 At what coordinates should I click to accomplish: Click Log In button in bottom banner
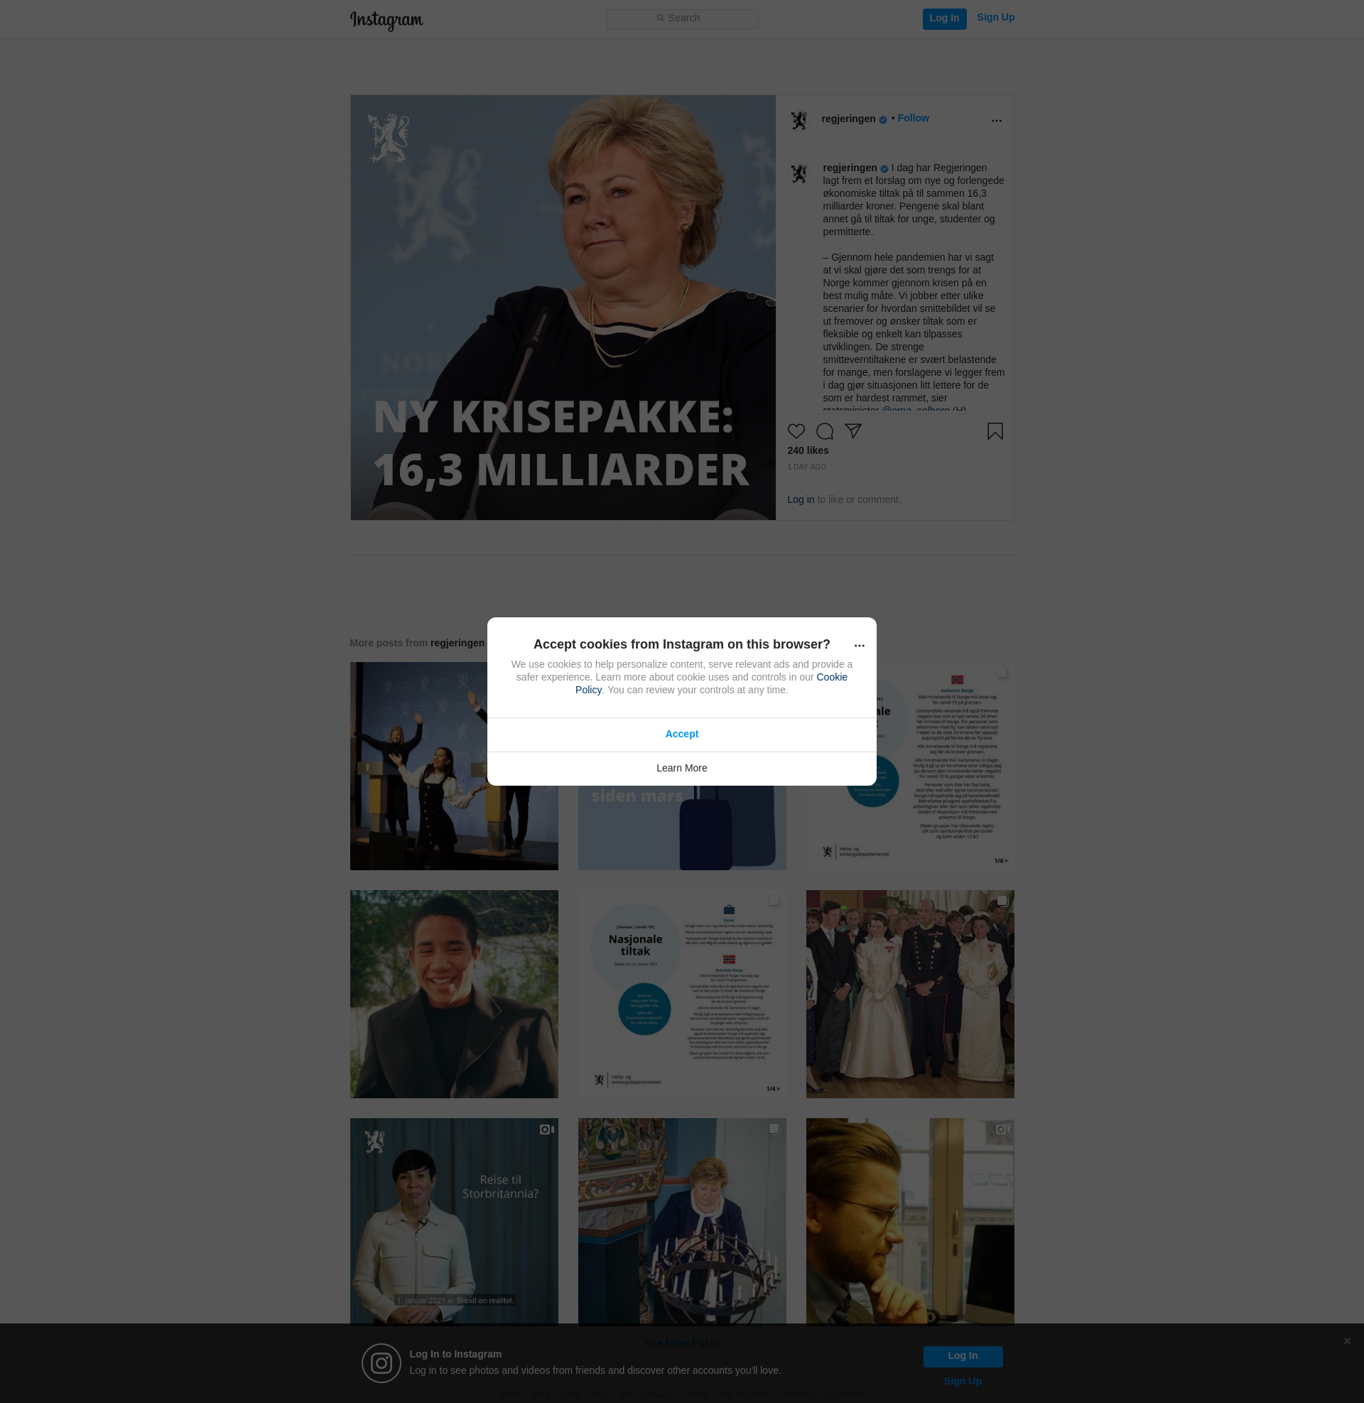[962, 1356]
